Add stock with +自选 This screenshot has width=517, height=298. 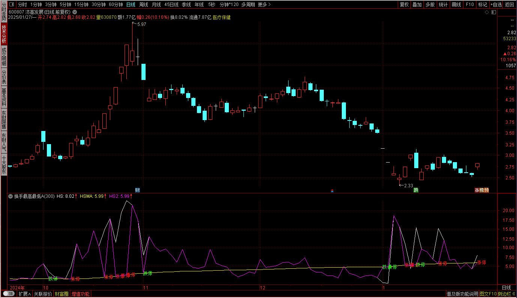coord(496,5)
